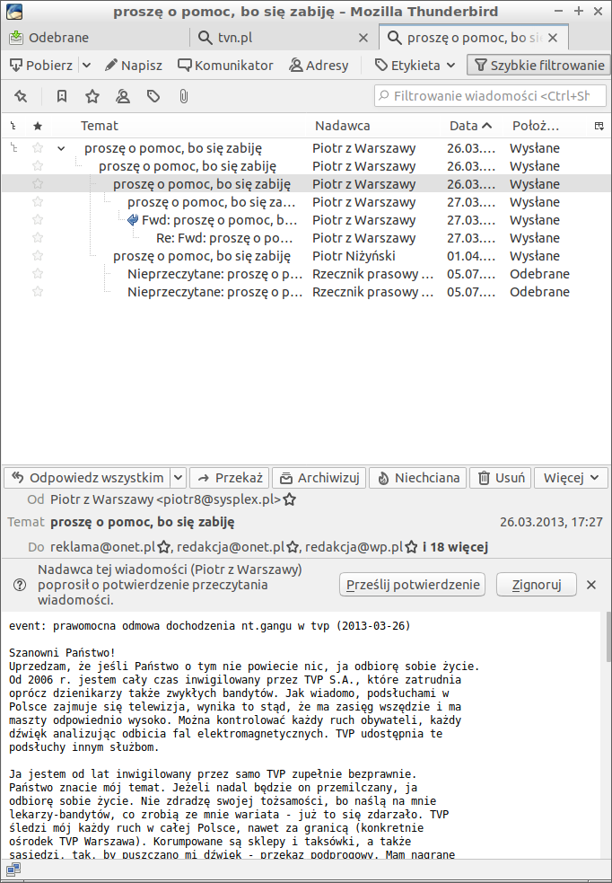Dismiss the read receipt notification bar
This screenshot has width=612, height=883.
[x=591, y=585]
